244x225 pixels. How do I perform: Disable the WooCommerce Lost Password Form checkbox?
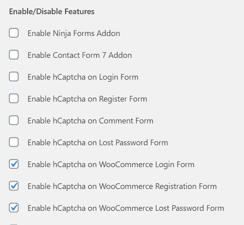(x=14, y=208)
